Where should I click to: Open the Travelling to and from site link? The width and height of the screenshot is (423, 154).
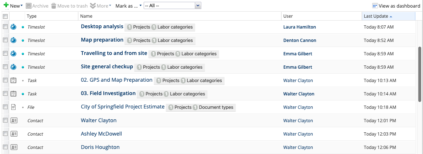tap(114, 53)
